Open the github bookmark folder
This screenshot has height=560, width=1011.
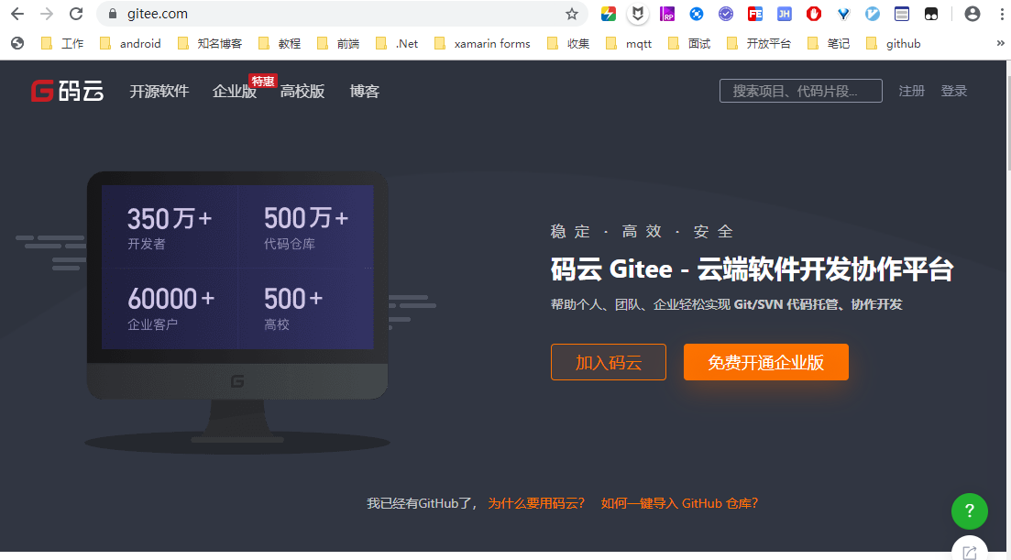tap(893, 43)
